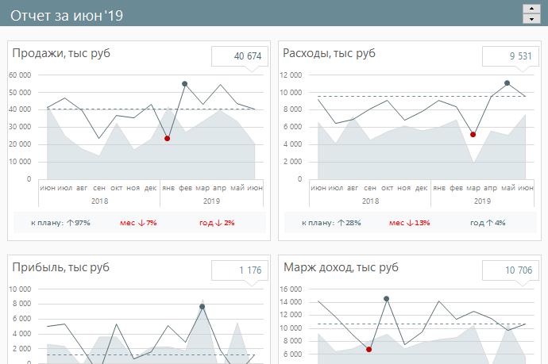Click the red minimum marker on Расходы chart
Image resolution: width=548 pixels, height=364 pixels.
[x=473, y=134]
